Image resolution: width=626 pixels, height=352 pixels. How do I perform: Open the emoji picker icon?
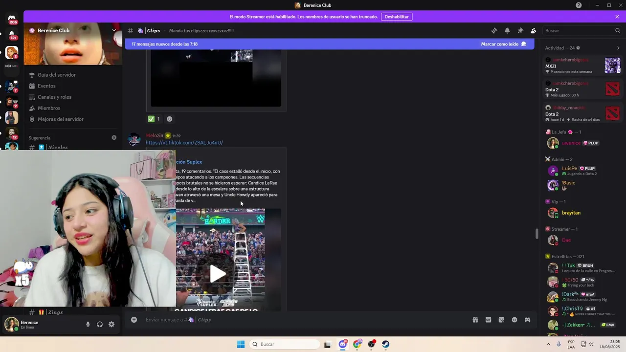coord(514,320)
